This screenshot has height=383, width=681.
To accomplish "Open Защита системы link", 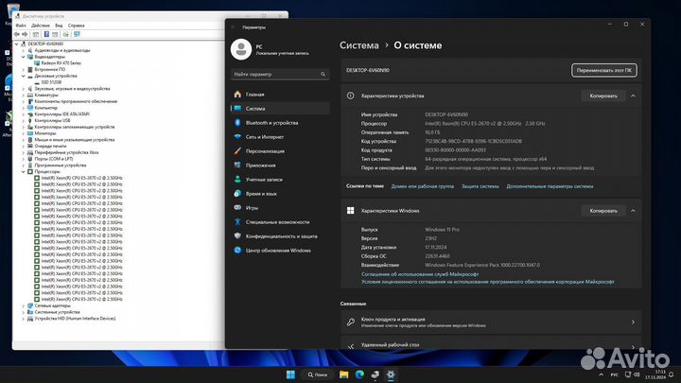I will [480, 186].
